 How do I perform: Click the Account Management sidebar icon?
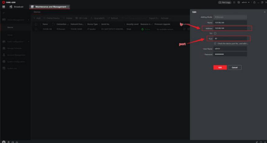[4, 55]
